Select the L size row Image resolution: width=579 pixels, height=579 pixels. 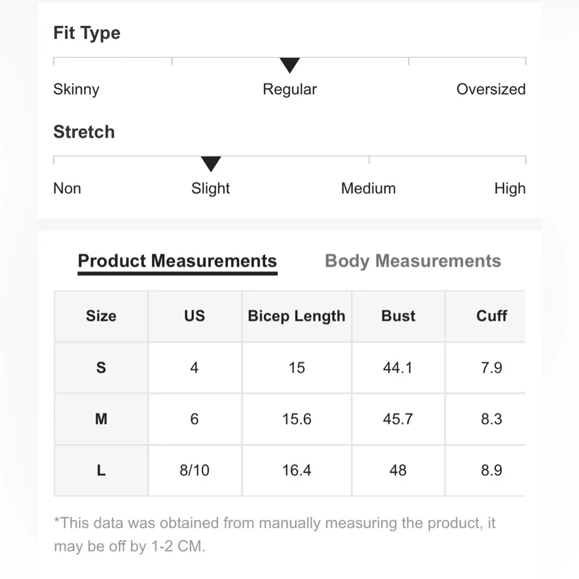click(x=101, y=471)
